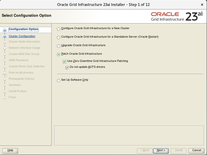Choose the Set Up Software Only option
Image resolution: width=207 pixels, height=155 pixels.
point(58,80)
